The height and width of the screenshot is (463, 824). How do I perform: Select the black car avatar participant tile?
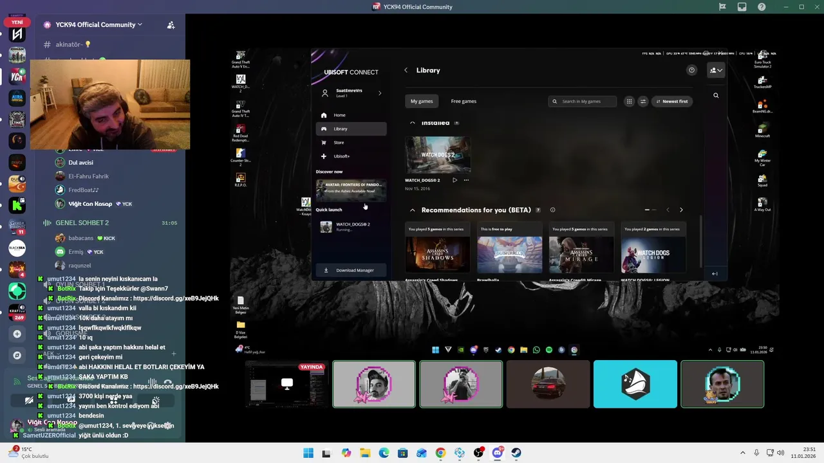pyautogui.click(x=548, y=384)
